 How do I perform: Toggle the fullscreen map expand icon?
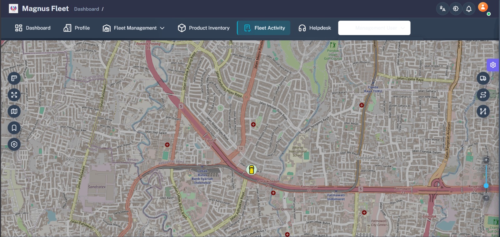pyautogui.click(x=14, y=95)
